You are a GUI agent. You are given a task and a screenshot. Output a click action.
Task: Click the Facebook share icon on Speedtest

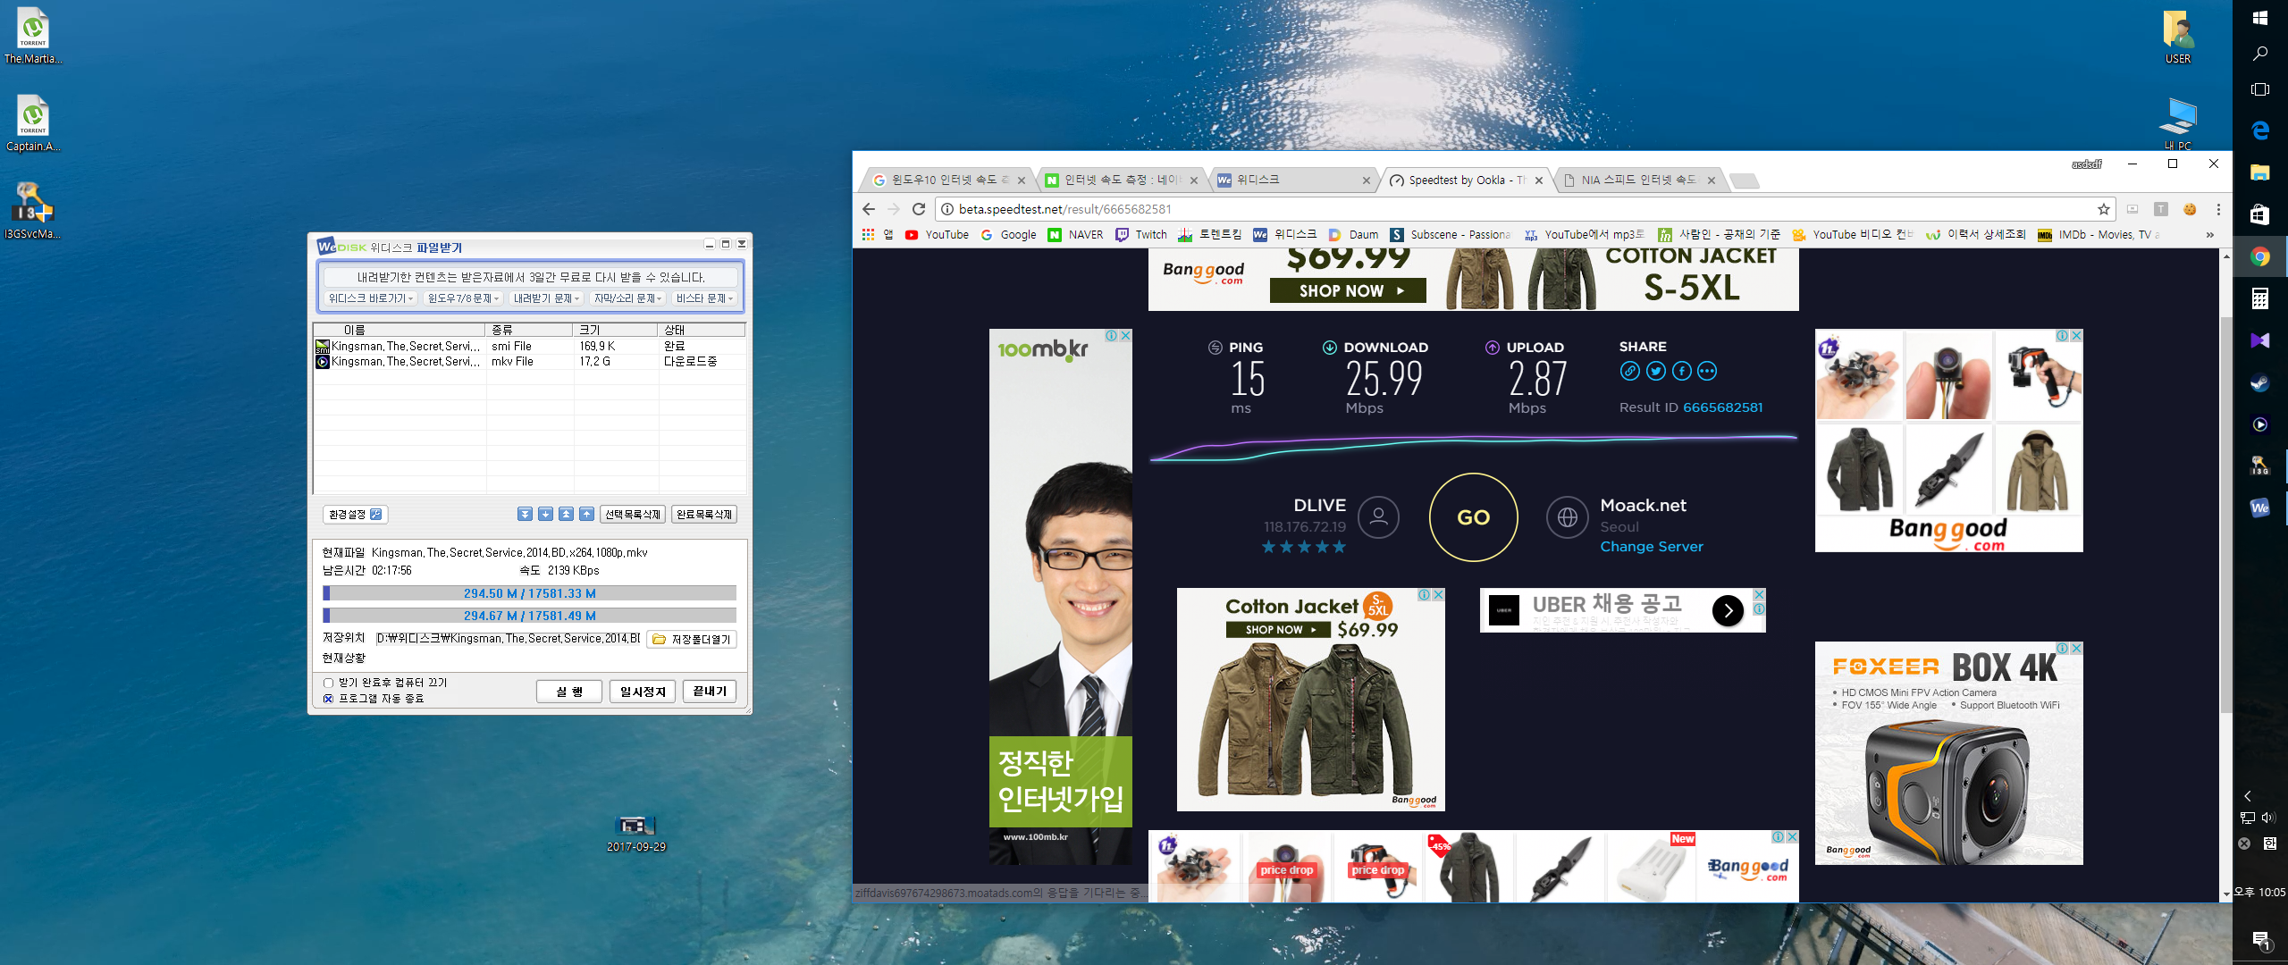1681,371
